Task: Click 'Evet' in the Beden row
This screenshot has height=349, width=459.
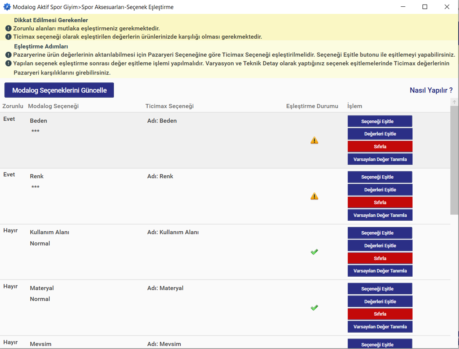Action: (9, 119)
